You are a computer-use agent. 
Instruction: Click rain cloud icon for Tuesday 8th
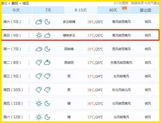[x=39, y=63]
